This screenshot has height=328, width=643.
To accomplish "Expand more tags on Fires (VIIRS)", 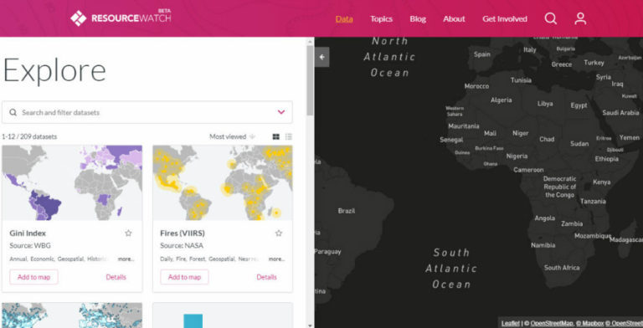I will point(276,259).
